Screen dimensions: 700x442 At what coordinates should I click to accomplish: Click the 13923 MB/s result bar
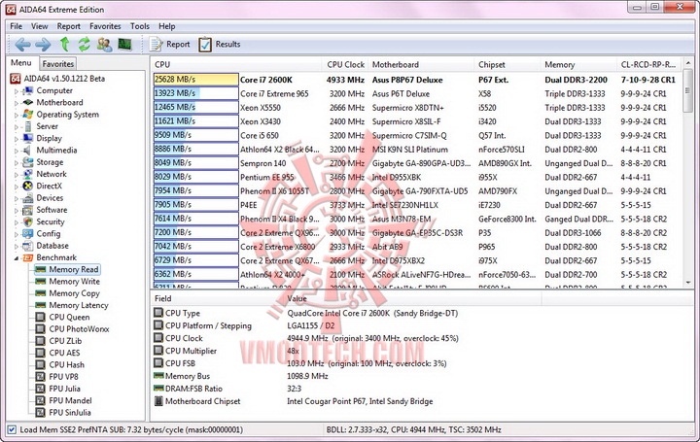point(196,93)
